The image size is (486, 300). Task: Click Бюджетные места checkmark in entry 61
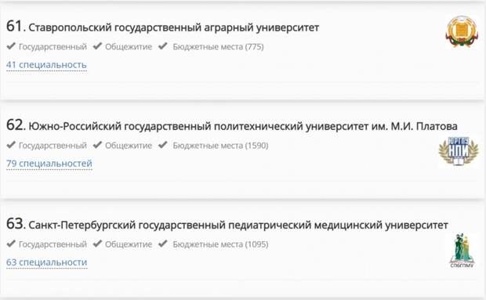coord(163,46)
